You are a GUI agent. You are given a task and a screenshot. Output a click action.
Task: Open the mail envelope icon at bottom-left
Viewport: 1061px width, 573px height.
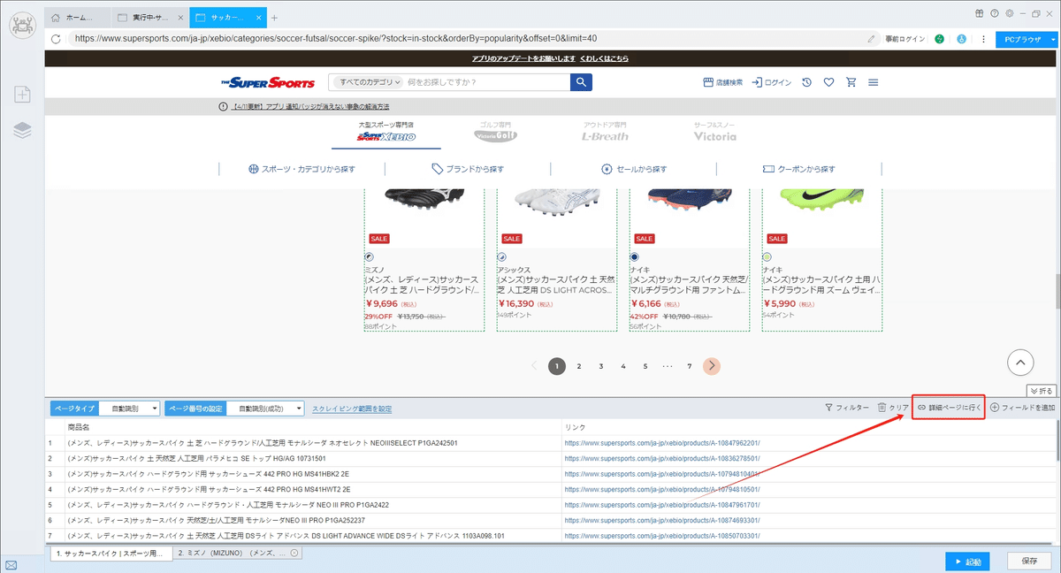point(11,564)
